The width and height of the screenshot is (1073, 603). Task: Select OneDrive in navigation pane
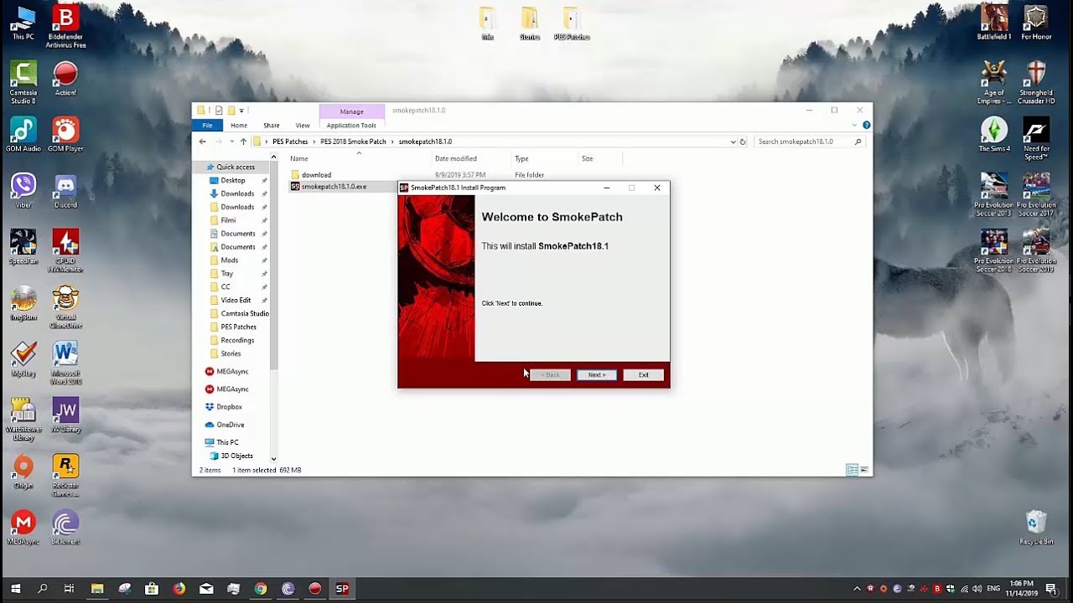(230, 425)
